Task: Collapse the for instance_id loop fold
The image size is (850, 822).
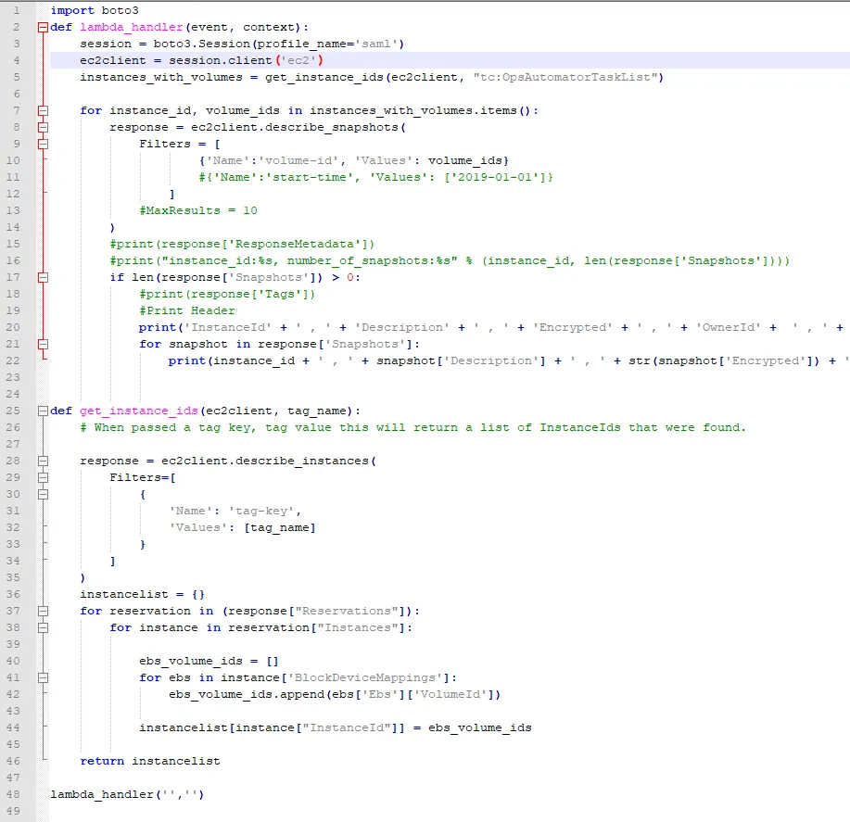Action: 44,110
